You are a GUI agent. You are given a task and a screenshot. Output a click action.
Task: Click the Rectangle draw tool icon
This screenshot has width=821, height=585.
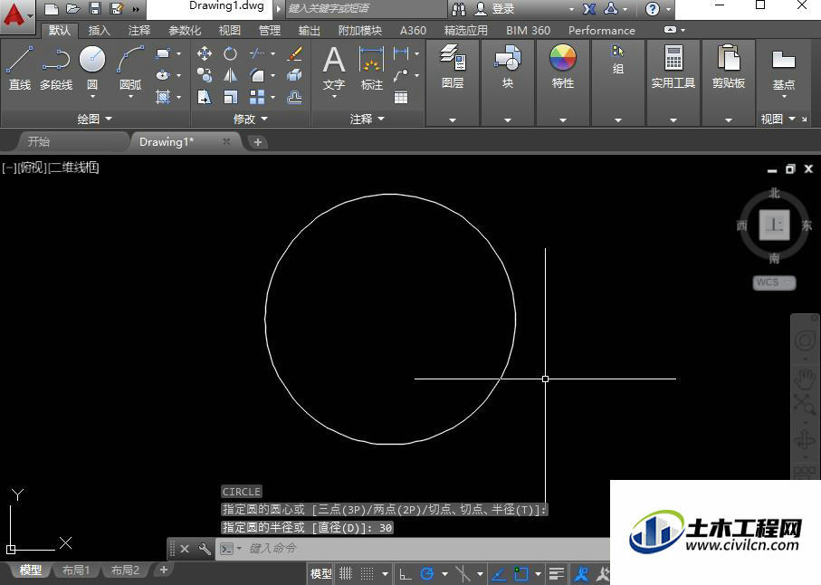tap(163, 53)
